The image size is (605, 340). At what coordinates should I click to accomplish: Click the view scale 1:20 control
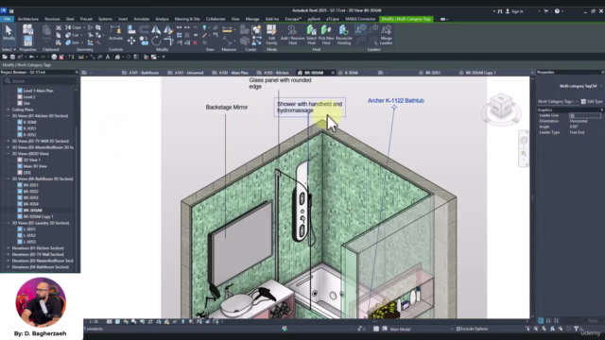pos(94,321)
